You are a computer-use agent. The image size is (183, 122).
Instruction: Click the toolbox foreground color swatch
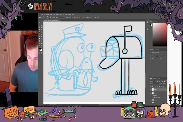point(40,48)
